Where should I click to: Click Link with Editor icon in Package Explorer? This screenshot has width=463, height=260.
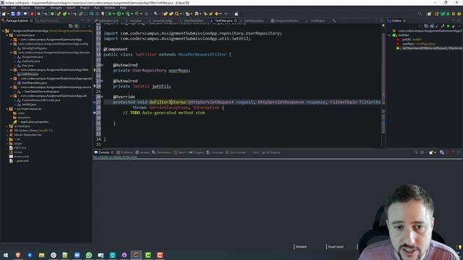77,26
